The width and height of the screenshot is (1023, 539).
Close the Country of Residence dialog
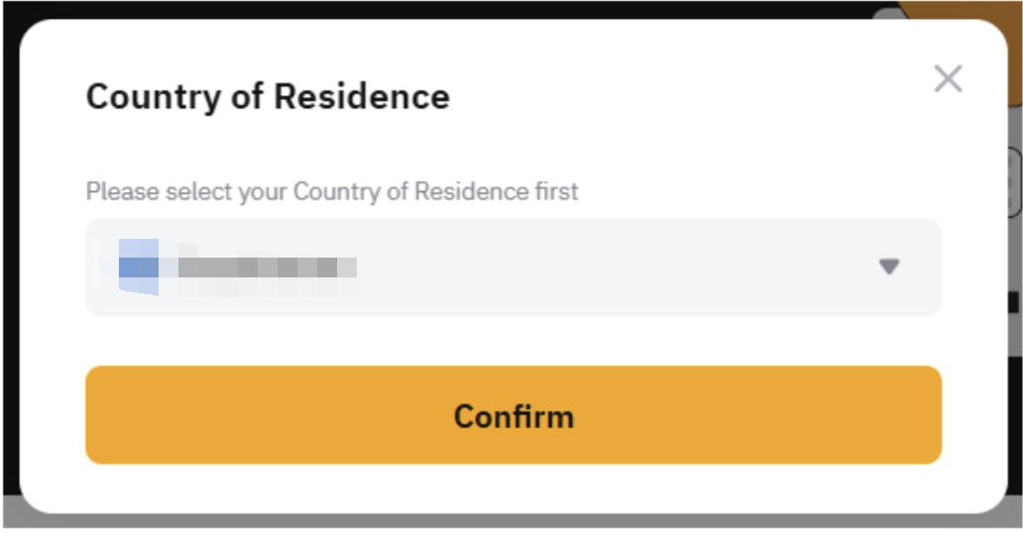(x=948, y=79)
